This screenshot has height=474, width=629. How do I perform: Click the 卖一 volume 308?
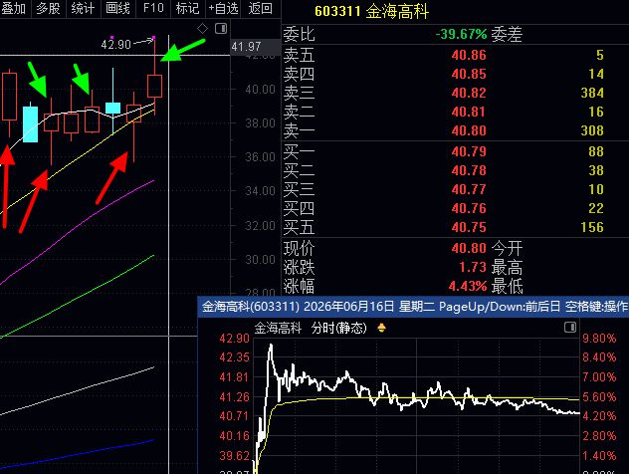592,130
